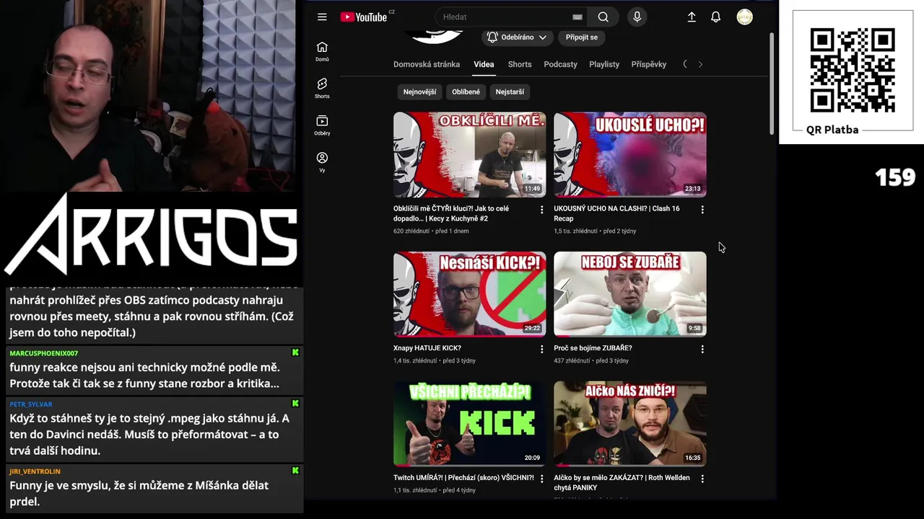Open the Vy (You) sidebar item
This screenshot has width=924, height=519.
(x=322, y=162)
